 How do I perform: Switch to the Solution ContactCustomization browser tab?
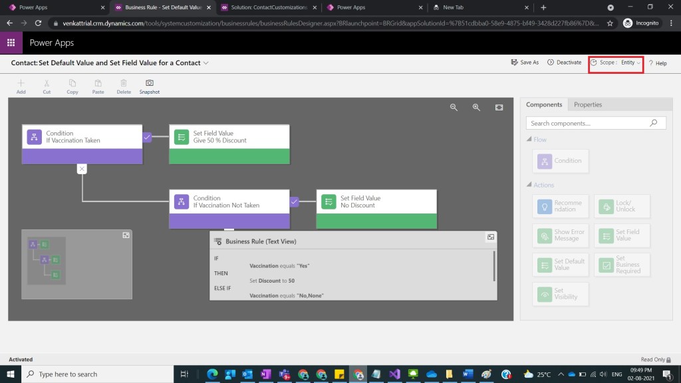tap(268, 7)
